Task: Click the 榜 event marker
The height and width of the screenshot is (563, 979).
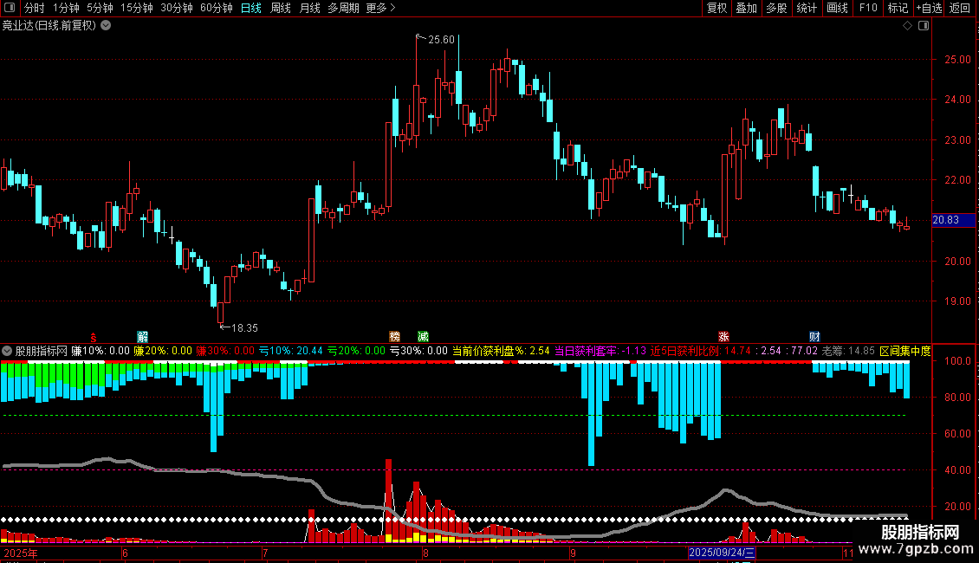Action: [394, 337]
